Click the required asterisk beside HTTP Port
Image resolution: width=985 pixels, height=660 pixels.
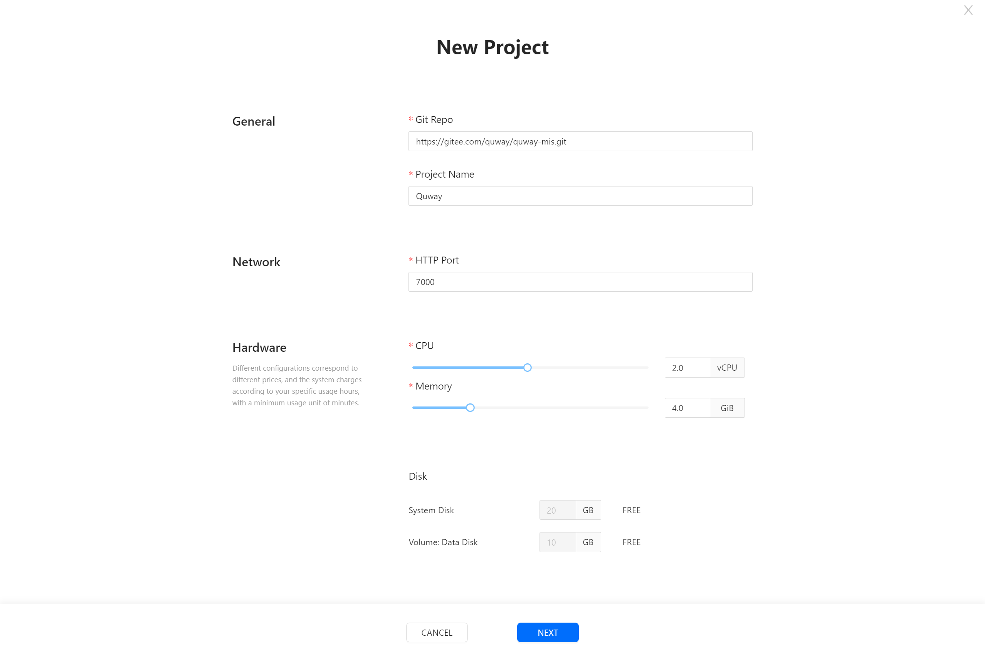[410, 259]
